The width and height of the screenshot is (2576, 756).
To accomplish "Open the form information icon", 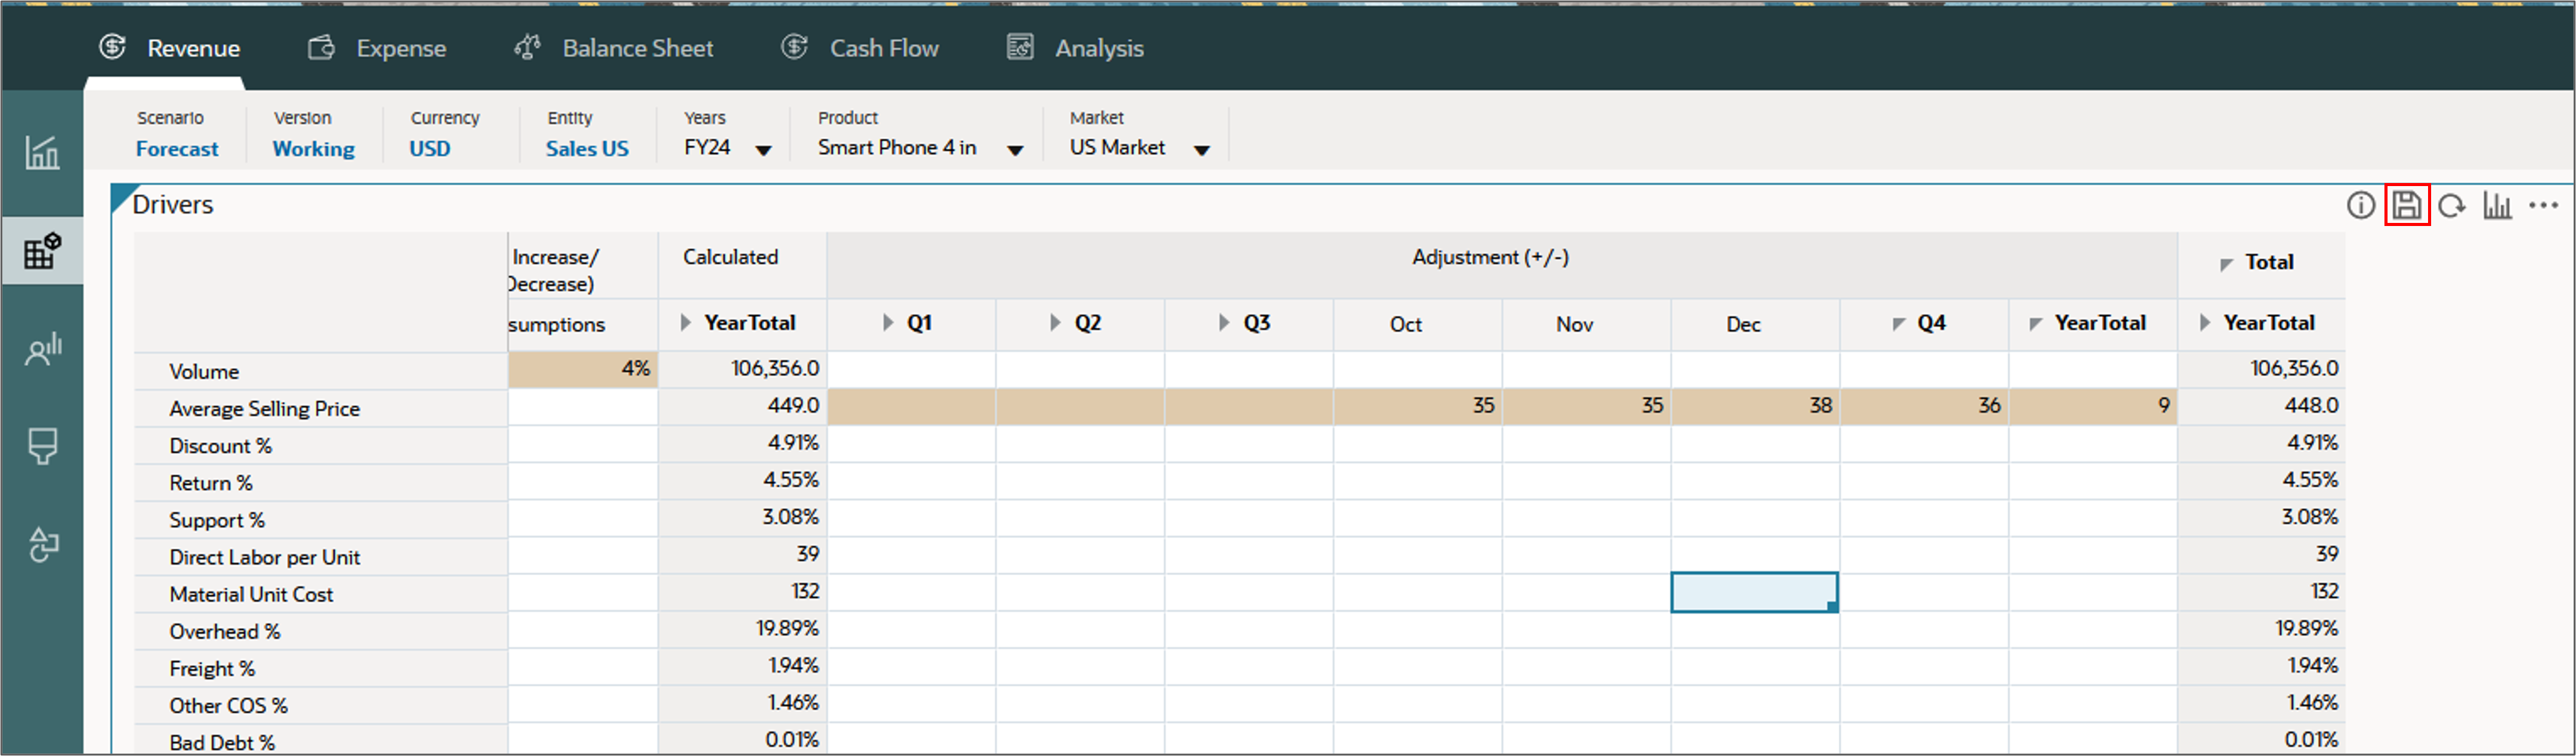I will [x=2360, y=205].
